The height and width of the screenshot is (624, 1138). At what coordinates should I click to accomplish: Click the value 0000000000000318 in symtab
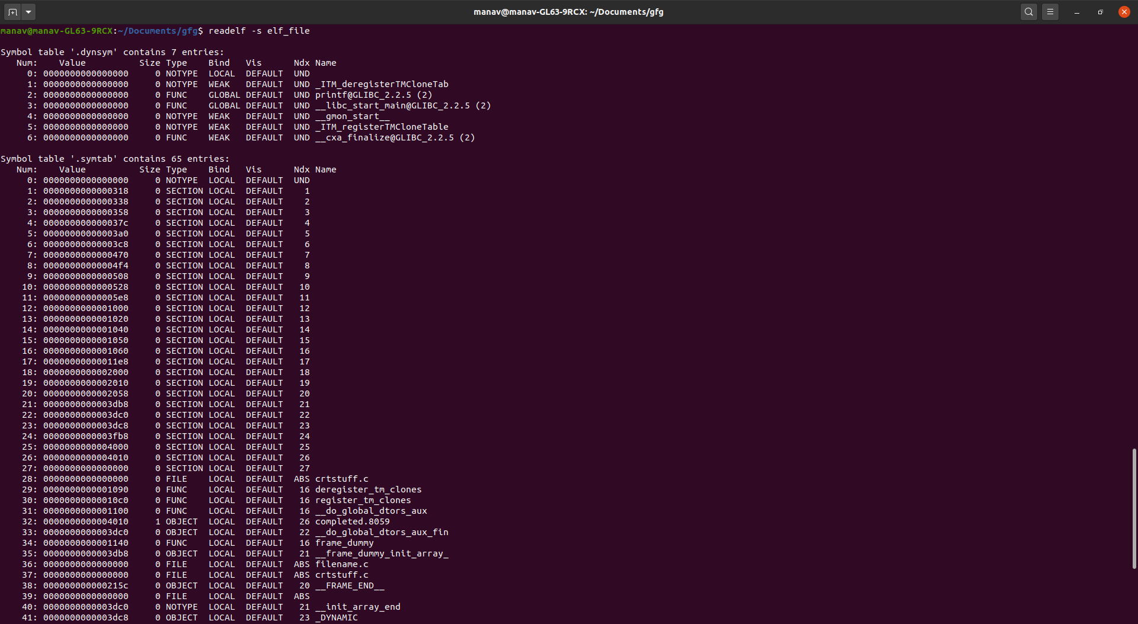pos(86,191)
